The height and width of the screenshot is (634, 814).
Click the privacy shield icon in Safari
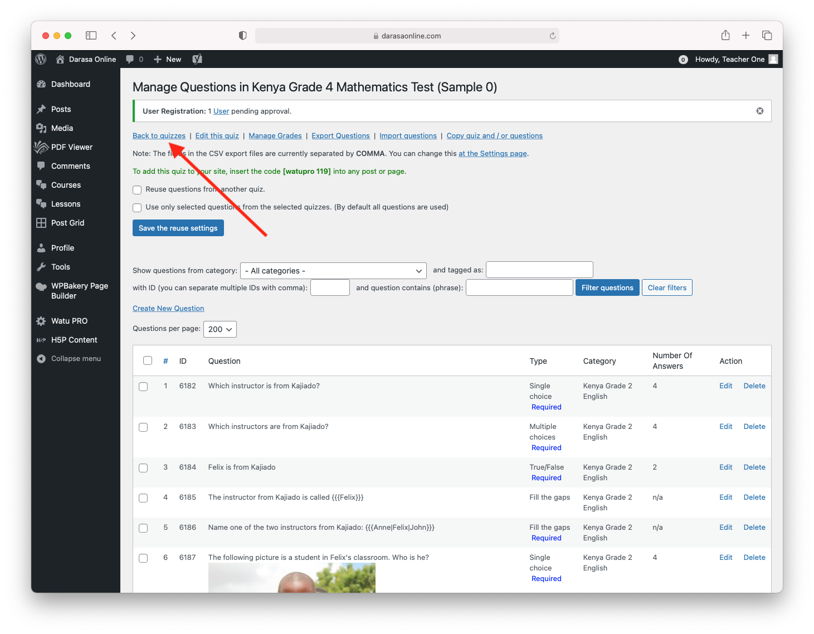(x=242, y=36)
